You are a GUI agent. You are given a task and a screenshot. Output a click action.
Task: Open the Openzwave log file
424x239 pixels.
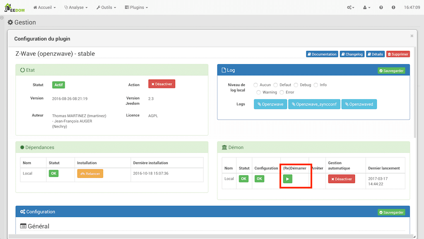(x=270, y=104)
